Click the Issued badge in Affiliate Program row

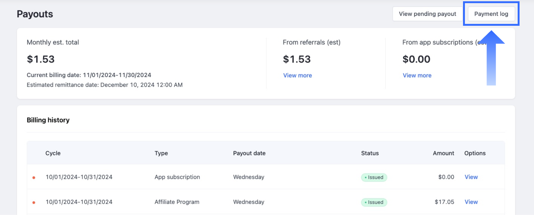pos(374,202)
